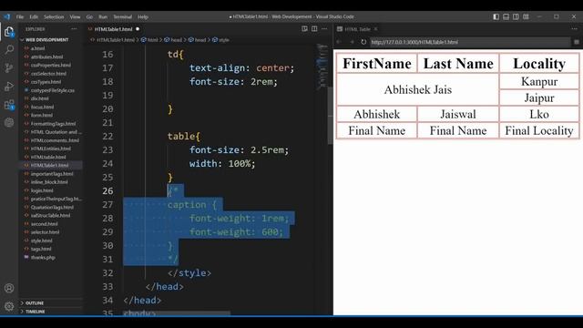
Task: Click the VS Code logo in title bar
Action: click(x=7, y=16)
